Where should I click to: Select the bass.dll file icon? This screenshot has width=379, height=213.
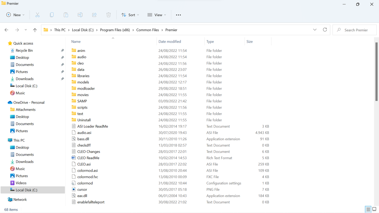(x=74, y=139)
